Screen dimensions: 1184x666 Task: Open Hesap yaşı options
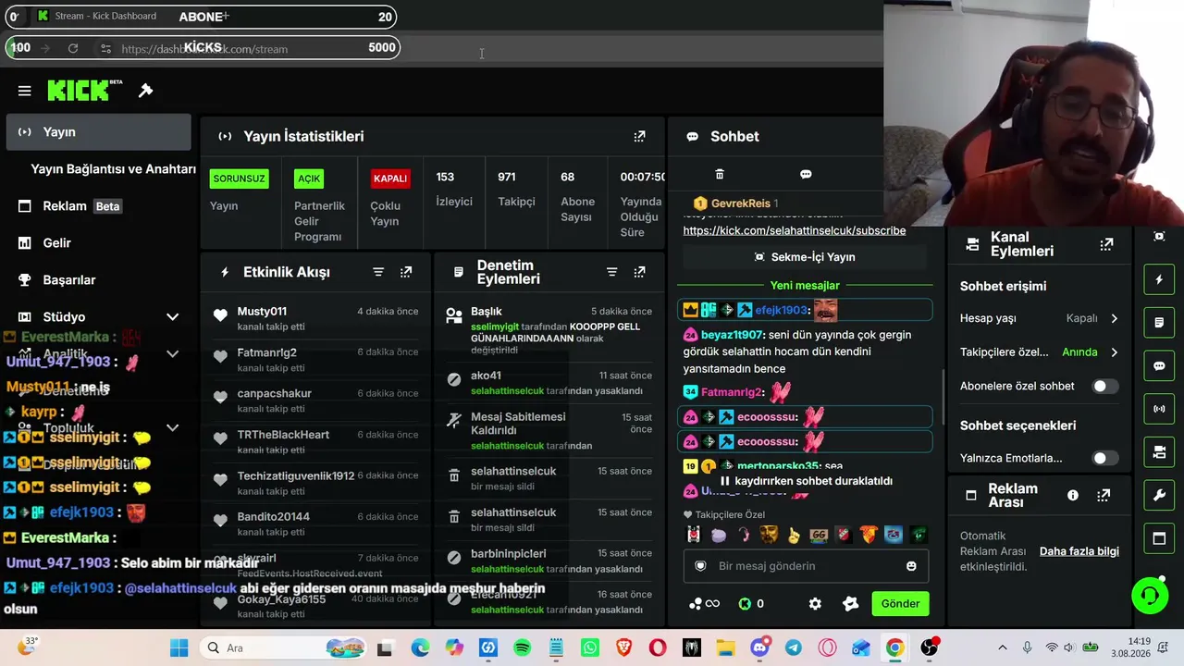[x=1039, y=318]
